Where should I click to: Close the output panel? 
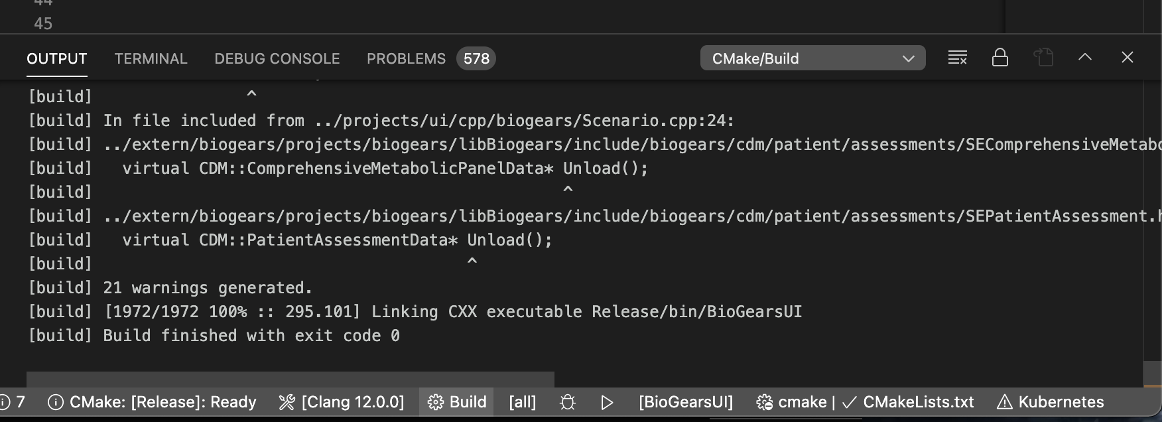point(1128,57)
